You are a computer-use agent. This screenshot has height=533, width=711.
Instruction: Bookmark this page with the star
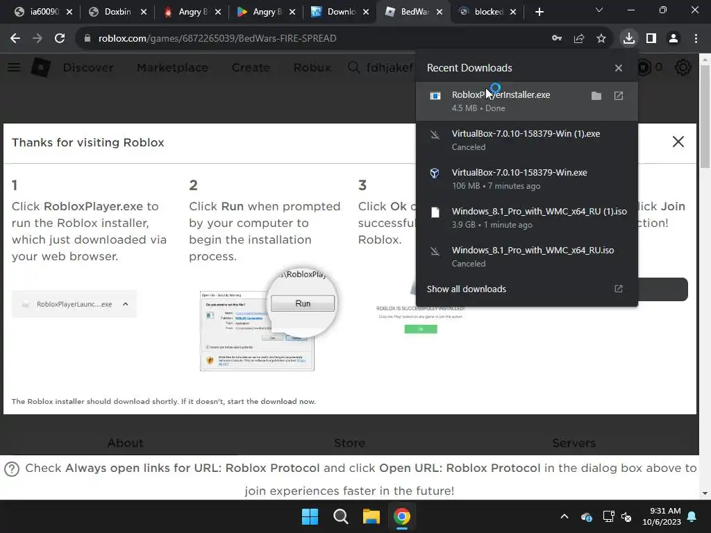601,39
